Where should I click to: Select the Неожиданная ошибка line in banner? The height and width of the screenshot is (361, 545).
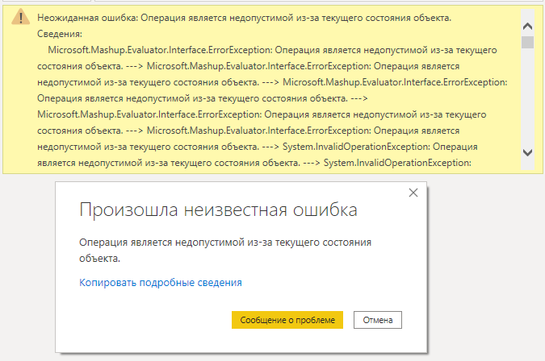244,18
